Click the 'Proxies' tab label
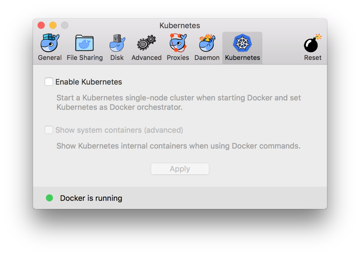 point(178,58)
